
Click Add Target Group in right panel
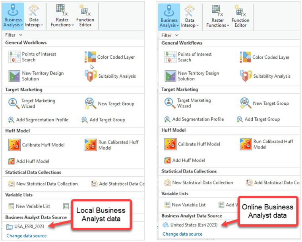coord(258,119)
